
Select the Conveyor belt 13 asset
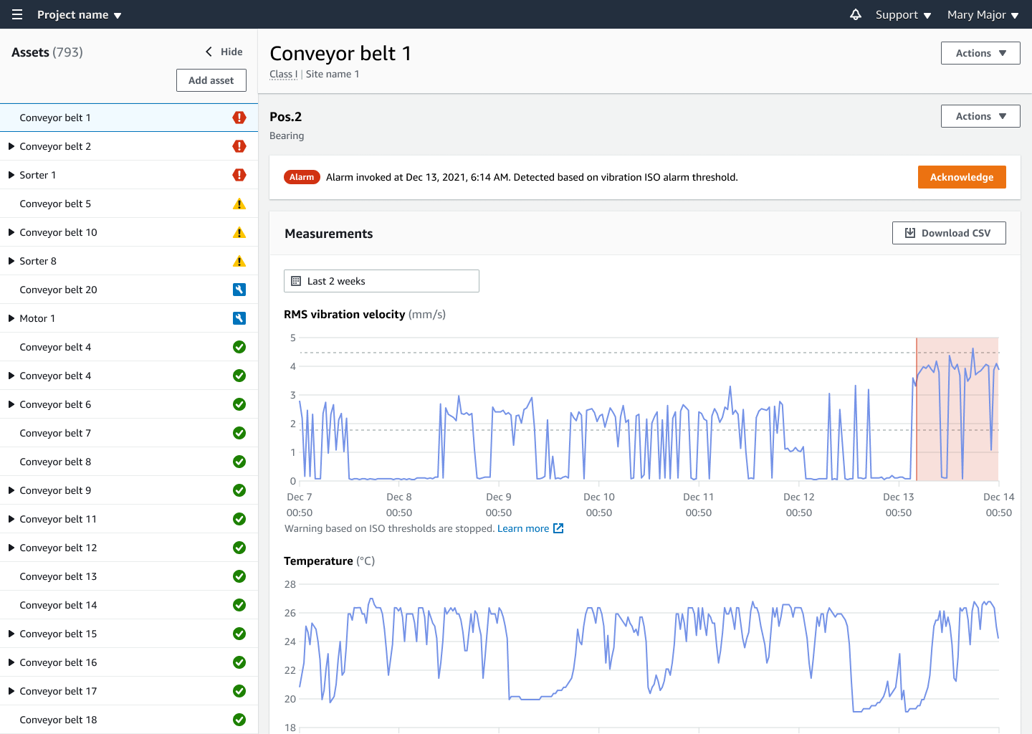click(x=58, y=576)
